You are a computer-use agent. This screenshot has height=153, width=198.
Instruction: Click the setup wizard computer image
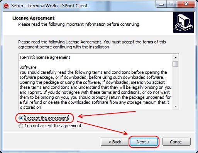(183, 23)
